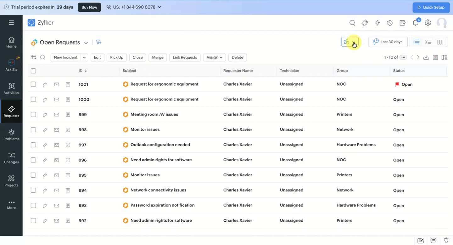
Task: Expand the Open Requests view dropdown
Action: coord(86,43)
